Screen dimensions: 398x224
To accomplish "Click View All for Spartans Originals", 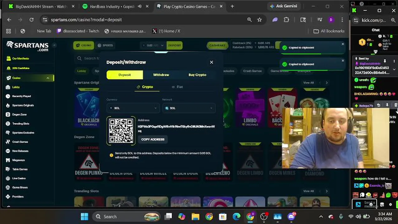I will (x=309, y=83).
